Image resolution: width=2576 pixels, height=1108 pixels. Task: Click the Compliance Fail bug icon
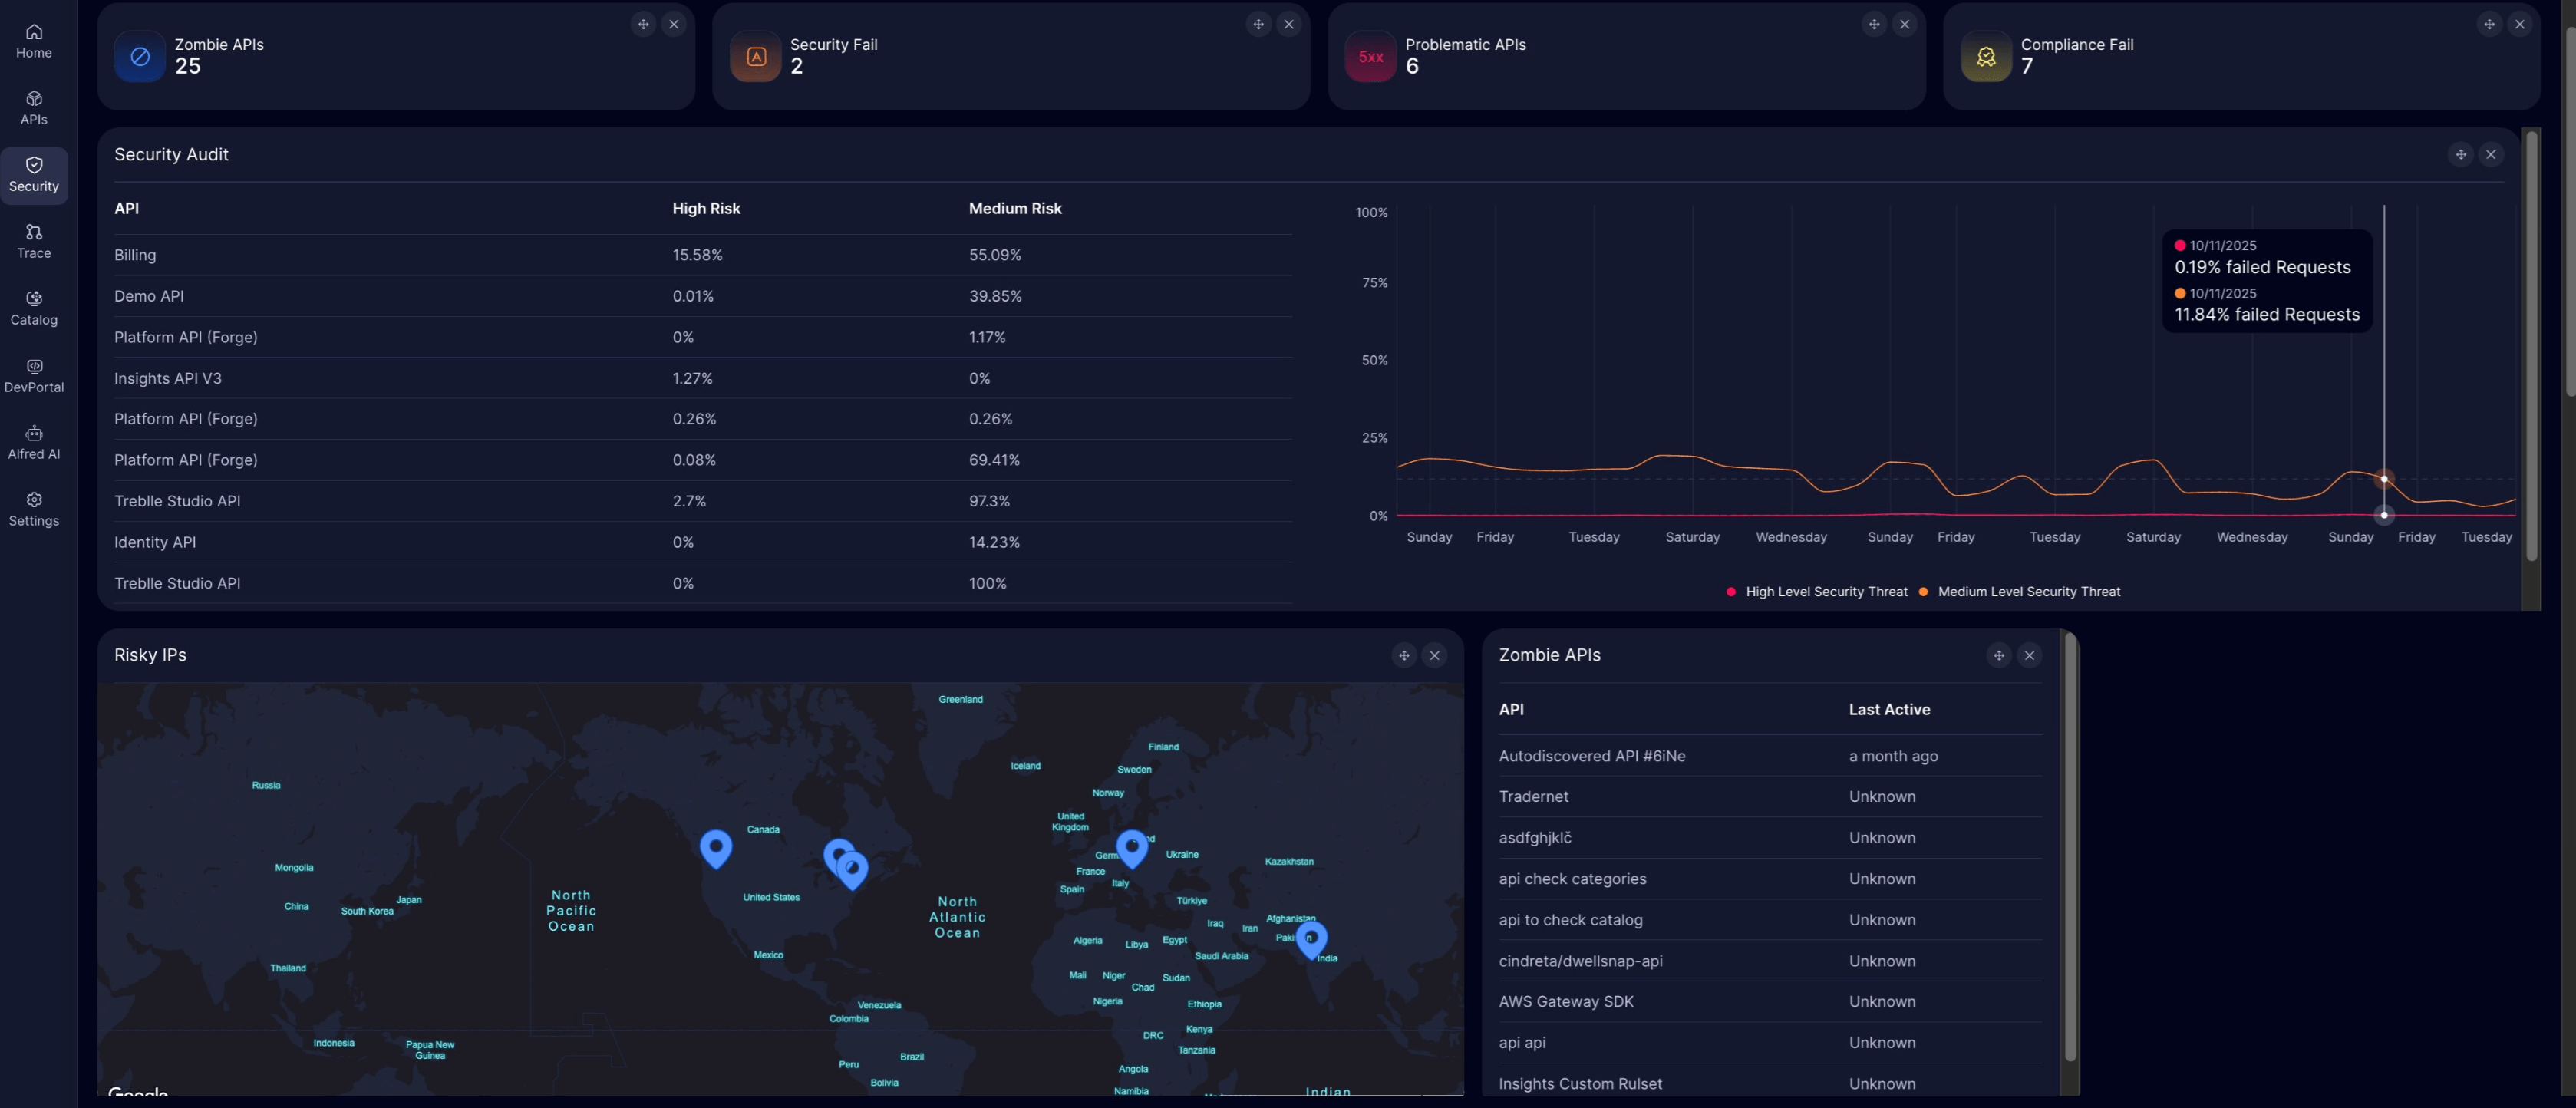[1986, 56]
